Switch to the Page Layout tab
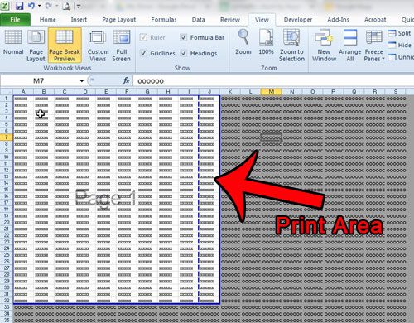The height and width of the screenshot is (323, 414). 119,20
